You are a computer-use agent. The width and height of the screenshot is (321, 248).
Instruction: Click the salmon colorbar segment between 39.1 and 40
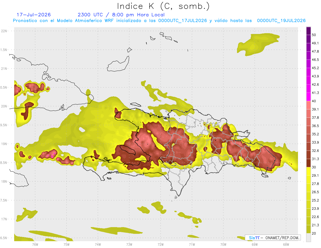(x=309, y=105)
